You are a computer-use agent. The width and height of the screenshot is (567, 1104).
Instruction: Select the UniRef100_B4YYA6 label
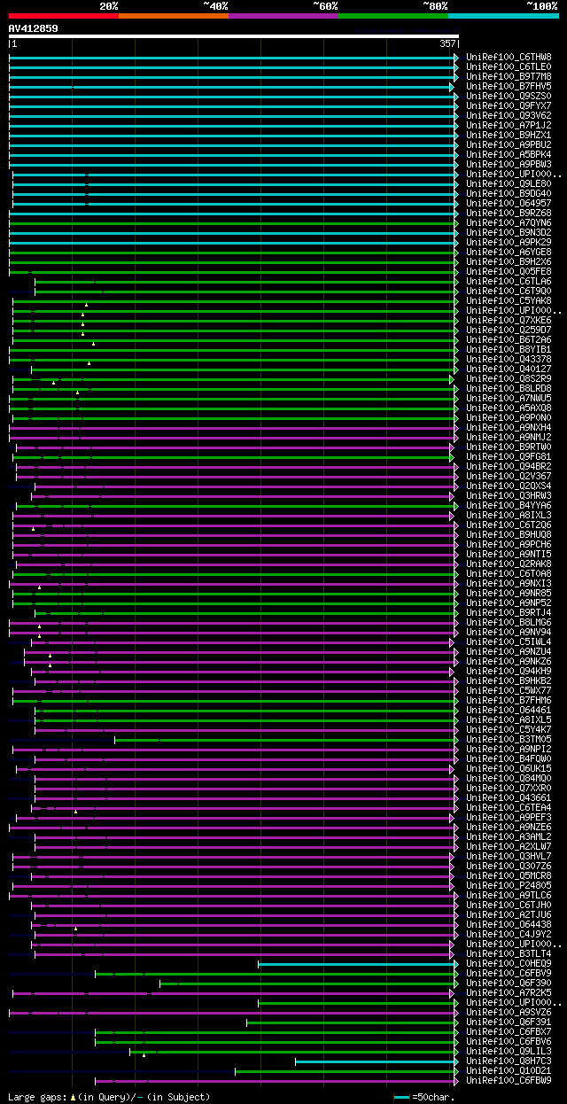(509, 505)
